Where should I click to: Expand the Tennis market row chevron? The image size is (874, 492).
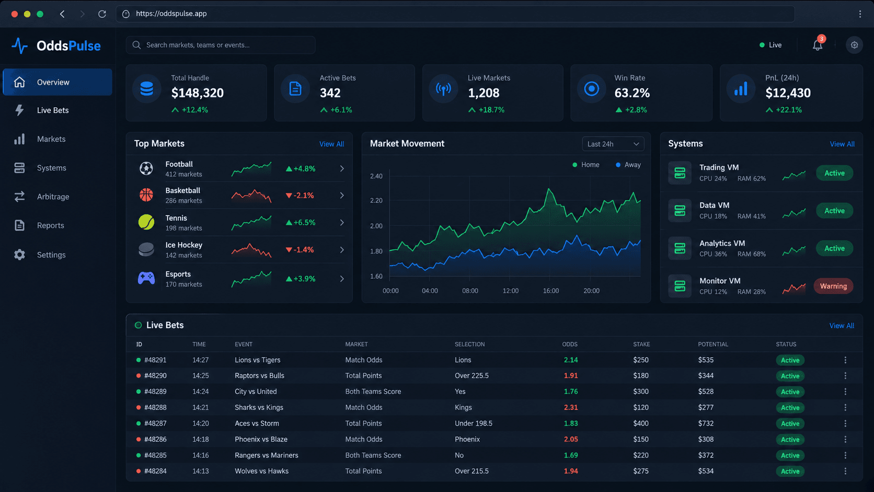pyautogui.click(x=342, y=222)
